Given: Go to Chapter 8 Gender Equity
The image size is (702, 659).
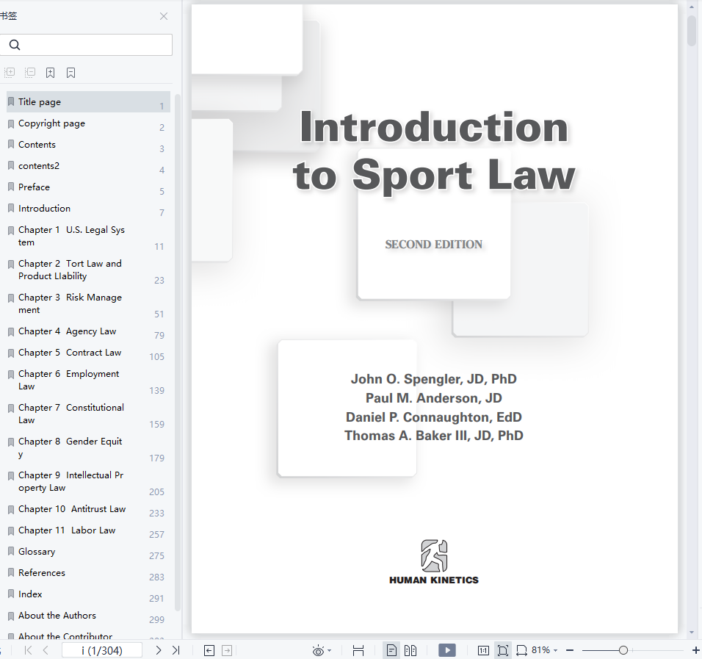Looking at the screenshot, I should [x=88, y=447].
